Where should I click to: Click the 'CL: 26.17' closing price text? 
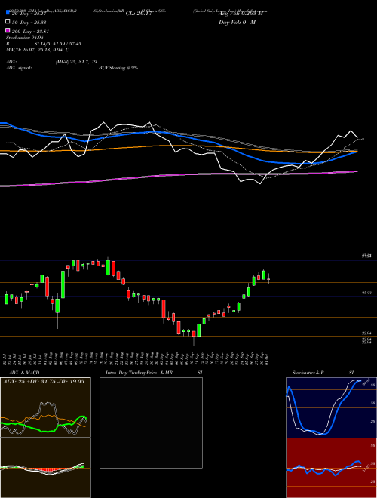click(x=139, y=14)
